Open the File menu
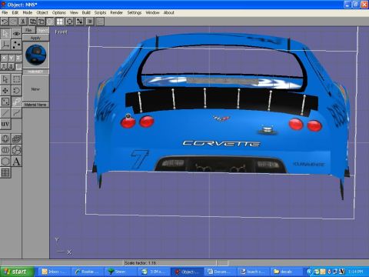The width and height of the screenshot is (369, 277). tap(5, 12)
